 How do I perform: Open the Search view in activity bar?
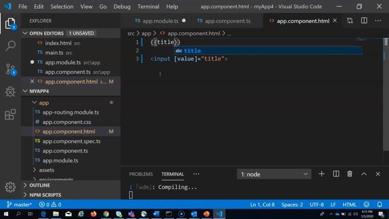click(10, 46)
